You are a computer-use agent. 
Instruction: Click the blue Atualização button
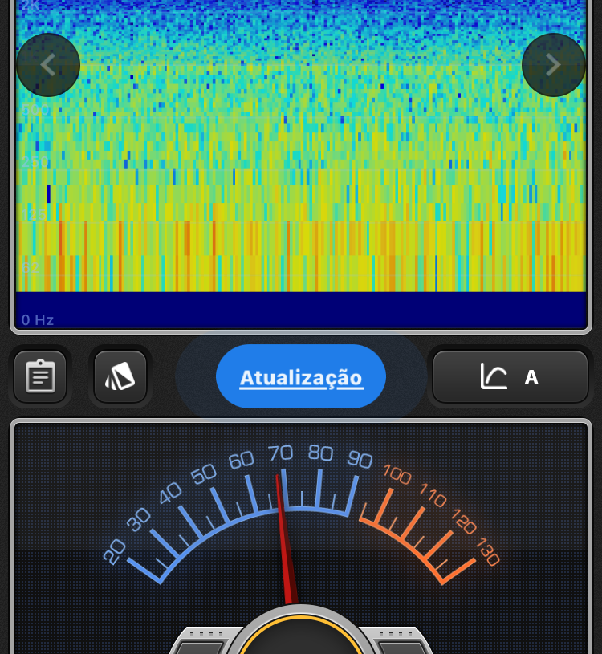coord(301,377)
